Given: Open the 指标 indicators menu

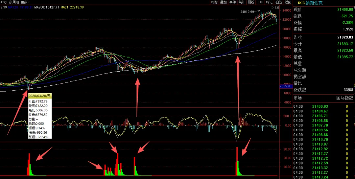Looking at the screenshot, I should tap(214, 2).
